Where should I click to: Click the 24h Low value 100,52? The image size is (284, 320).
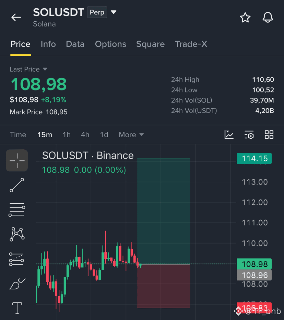point(263,90)
